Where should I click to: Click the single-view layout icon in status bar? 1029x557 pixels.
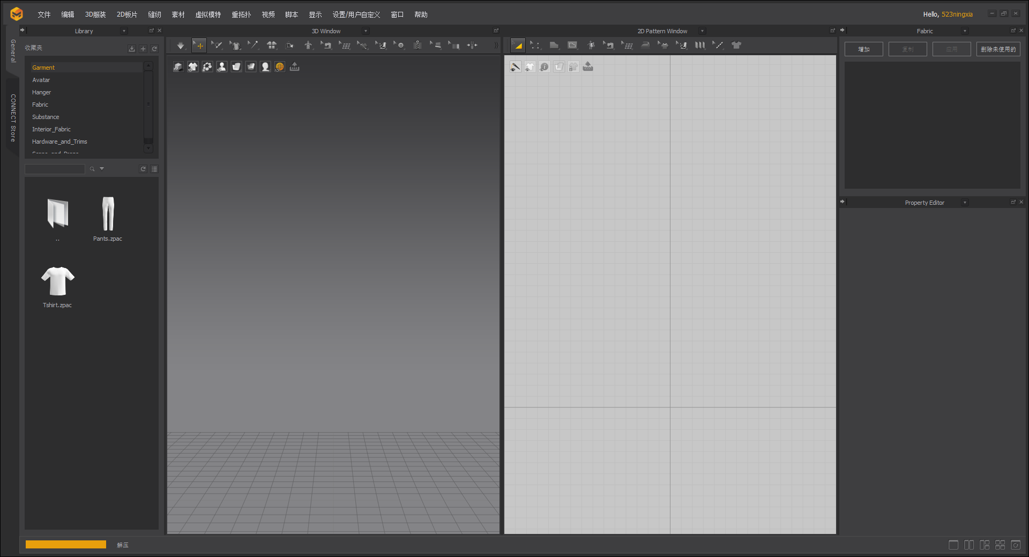click(953, 545)
